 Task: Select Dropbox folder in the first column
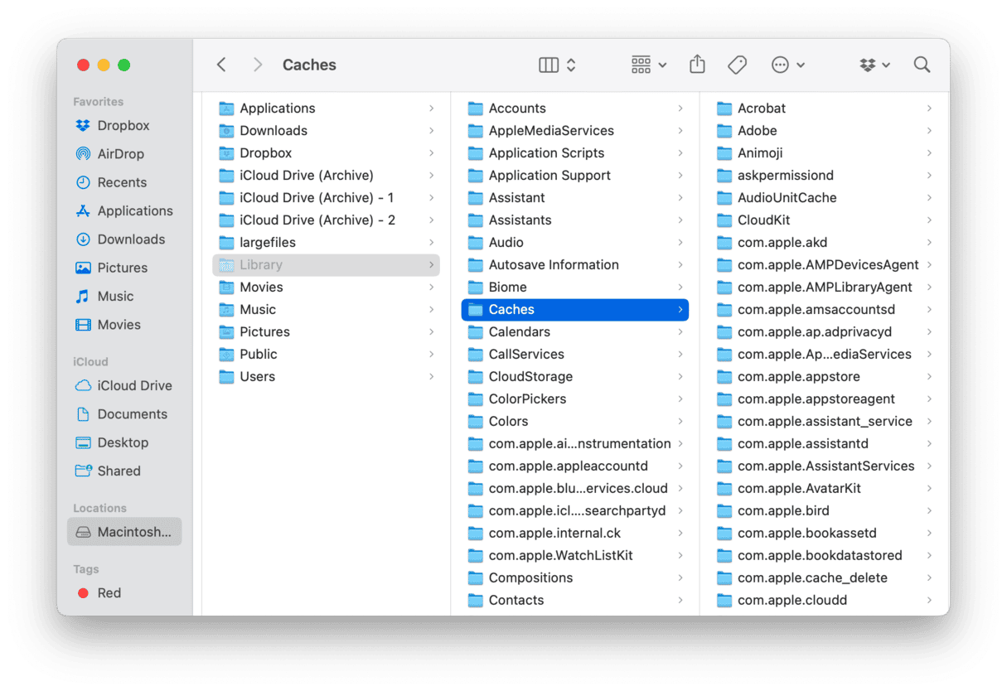[x=327, y=153]
